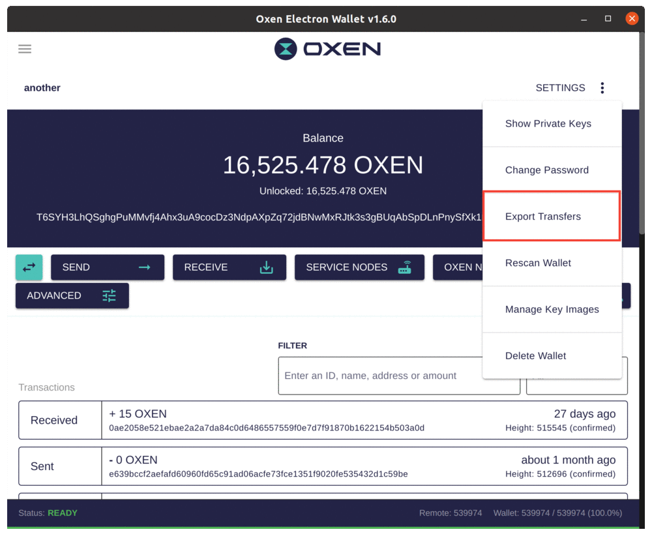Select Delete Wallet from menu
This screenshot has width=652, height=536.
(x=552, y=356)
